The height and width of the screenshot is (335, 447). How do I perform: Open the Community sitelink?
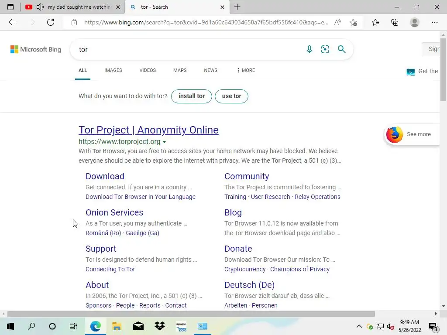247,176
